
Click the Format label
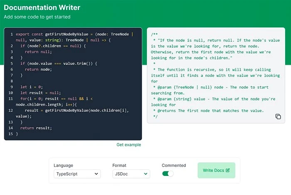119,166
